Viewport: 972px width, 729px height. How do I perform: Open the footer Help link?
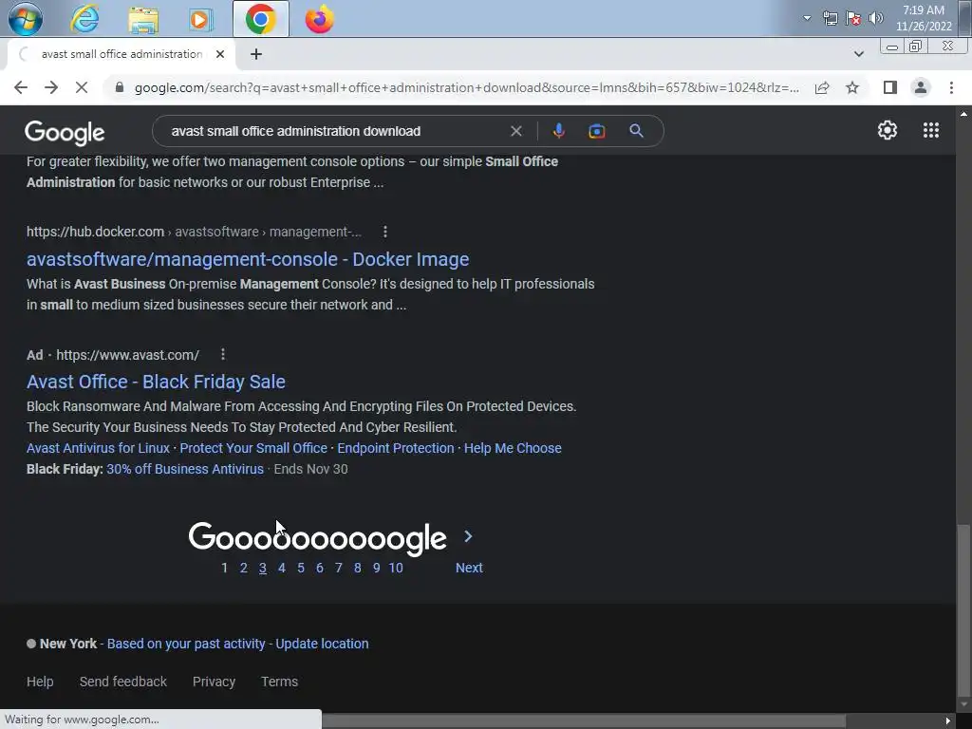pos(40,682)
